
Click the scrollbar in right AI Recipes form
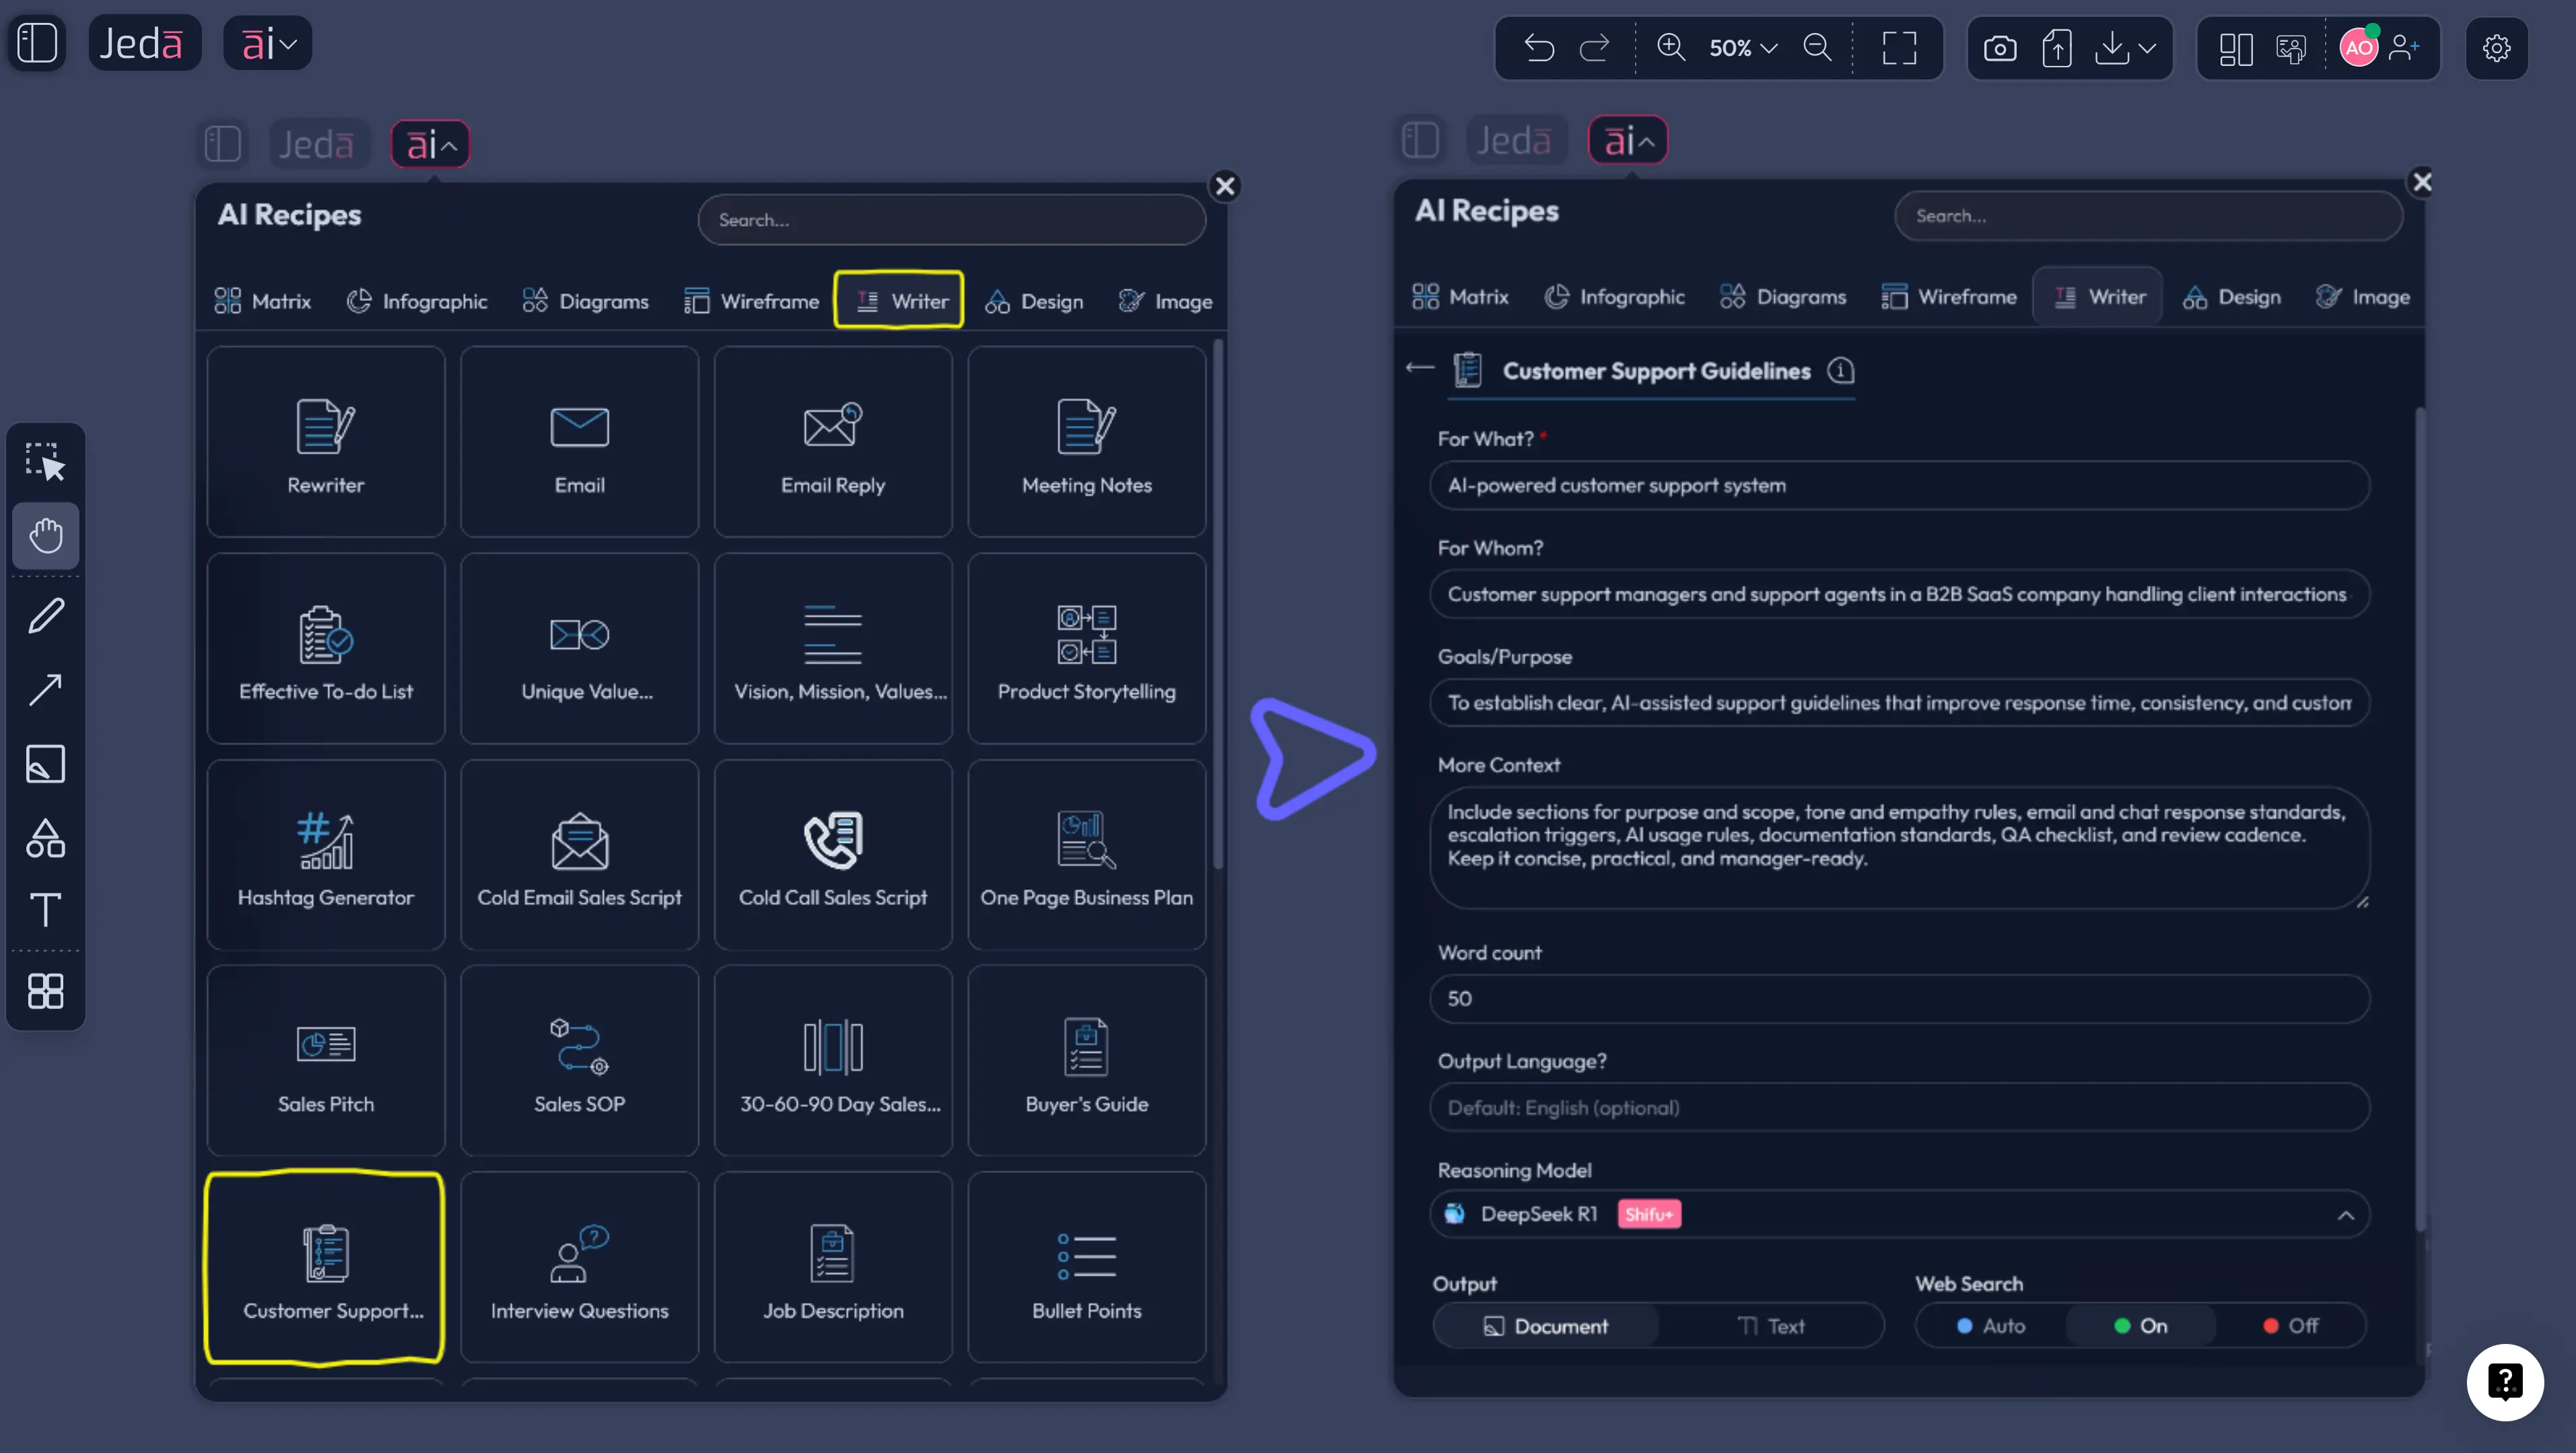point(2420,820)
